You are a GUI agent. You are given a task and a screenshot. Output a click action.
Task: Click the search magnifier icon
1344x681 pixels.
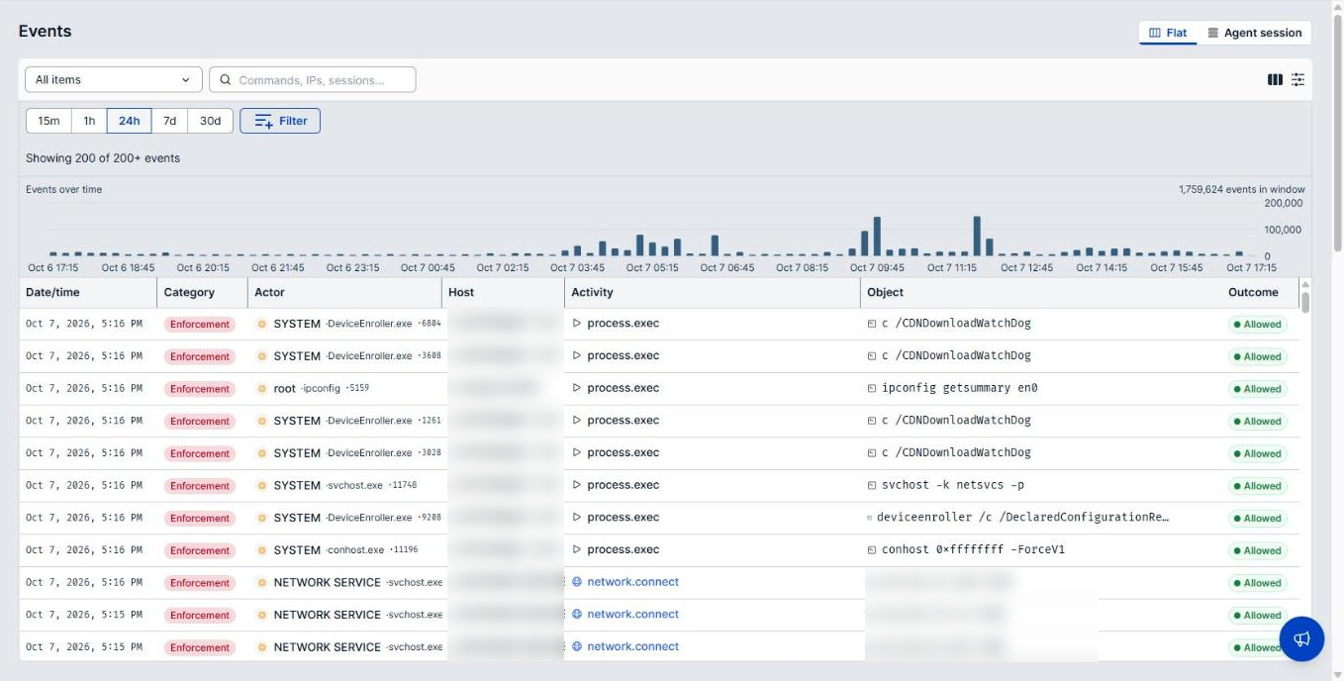pos(226,80)
